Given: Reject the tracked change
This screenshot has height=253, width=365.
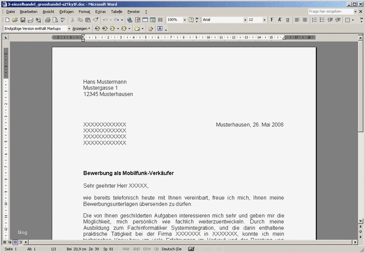Looking at the screenshot, I should point(124,29).
